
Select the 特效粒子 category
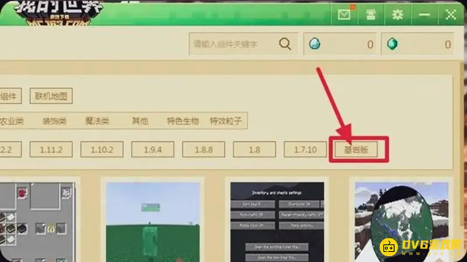point(225,121)
